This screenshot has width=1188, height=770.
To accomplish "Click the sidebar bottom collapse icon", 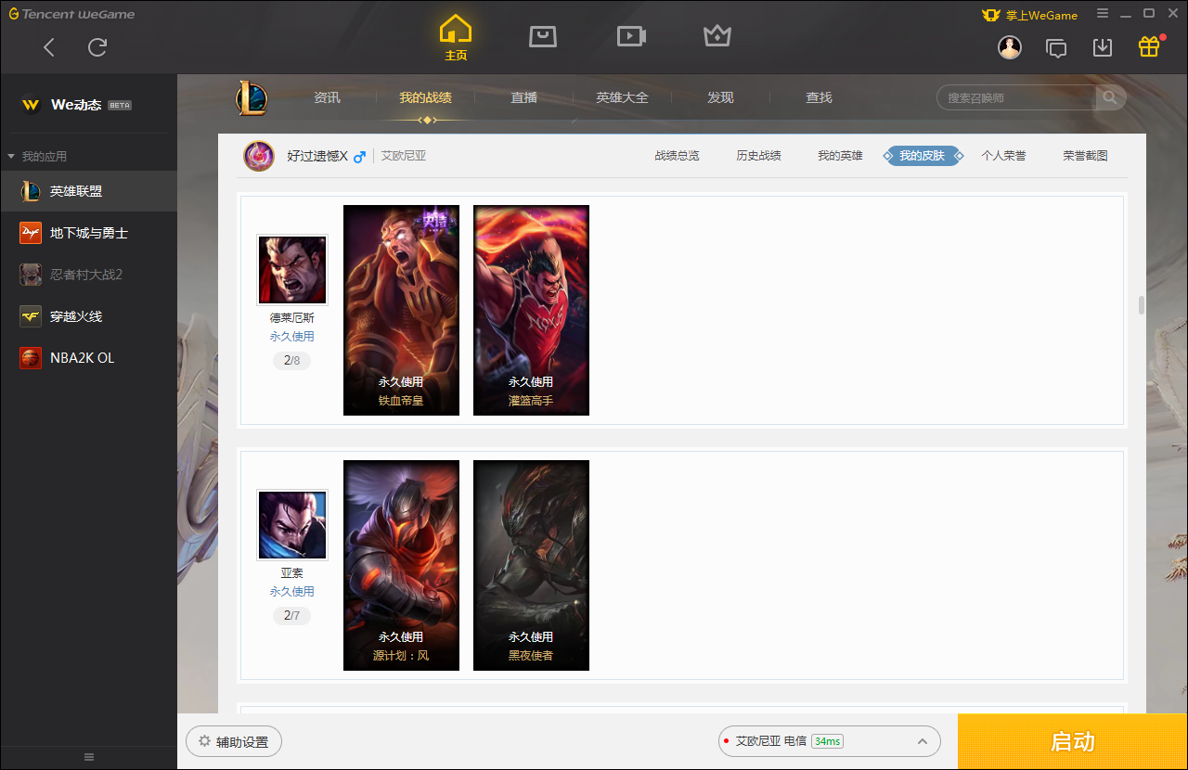I will pyautogui.click(x=89, y=757).
